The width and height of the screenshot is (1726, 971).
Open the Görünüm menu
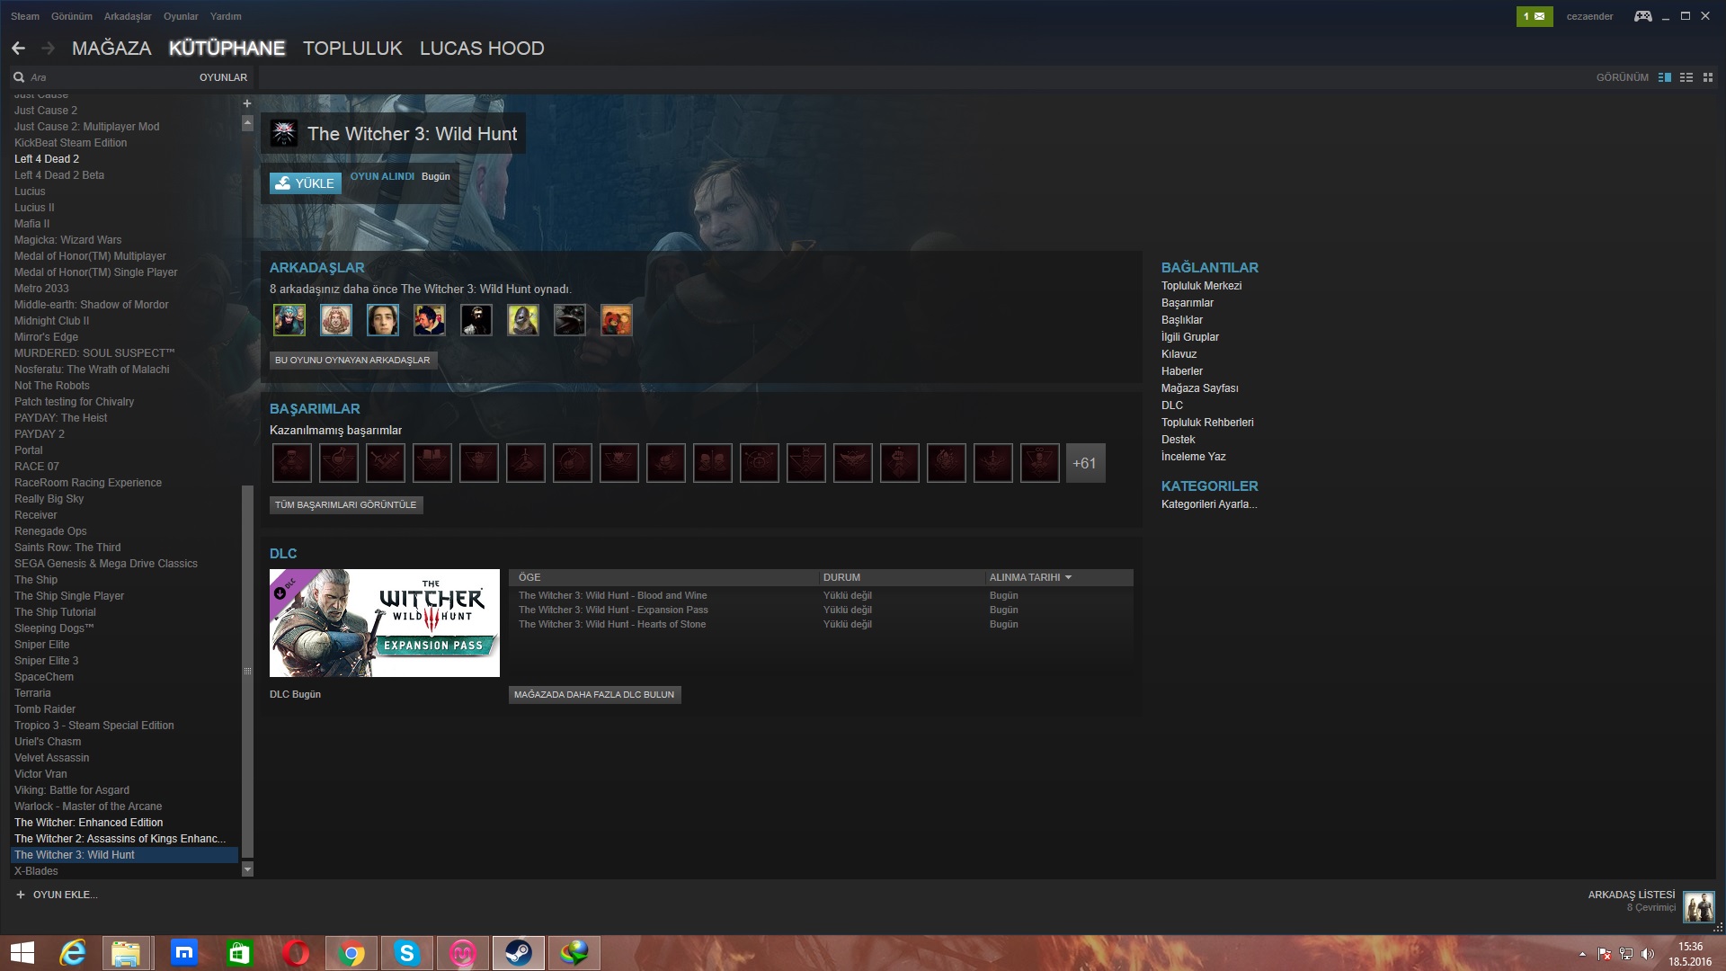coord(72,16)
